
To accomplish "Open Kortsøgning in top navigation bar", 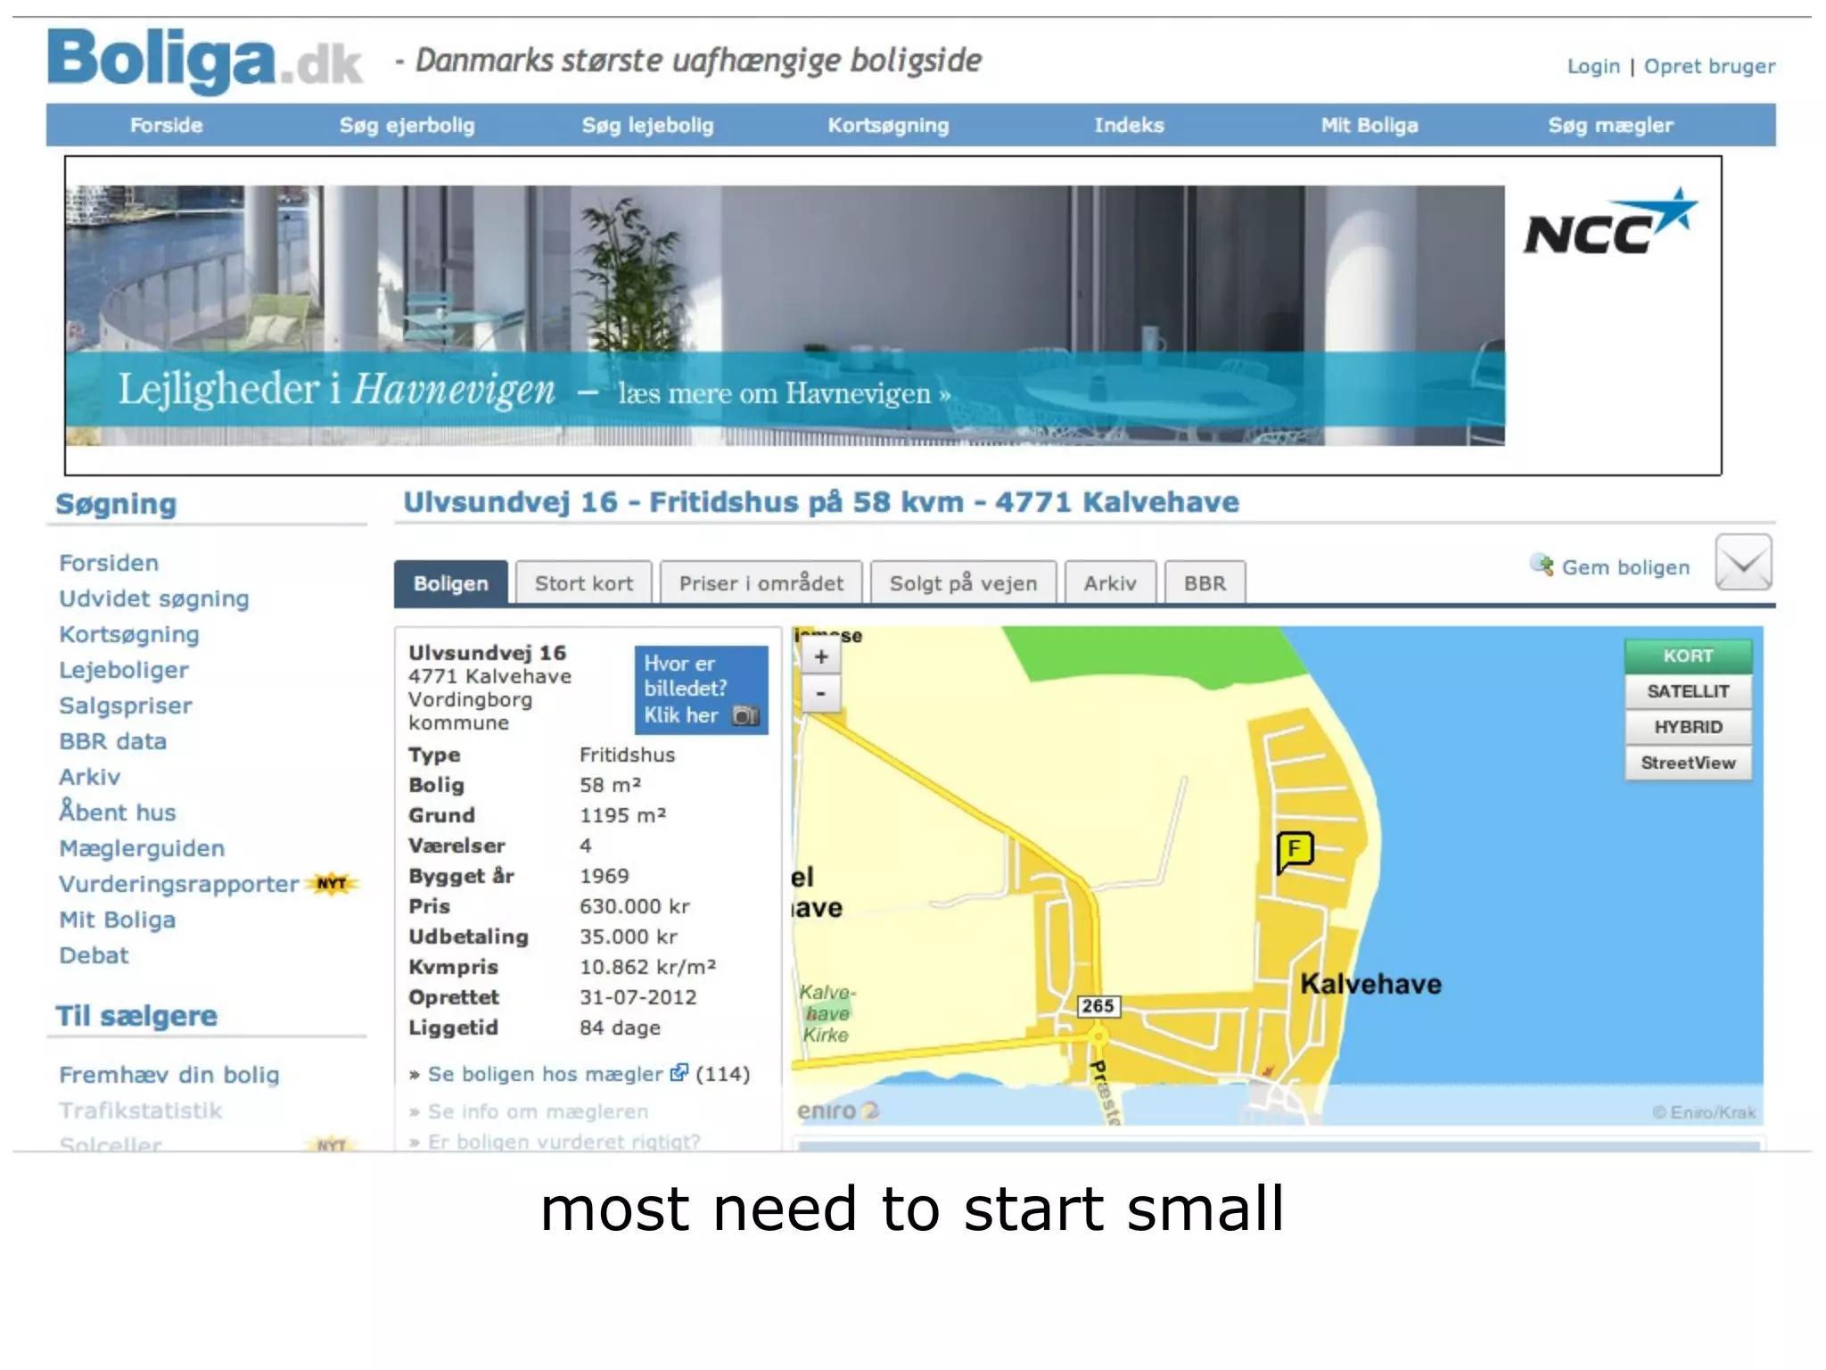I will point(888,125).
